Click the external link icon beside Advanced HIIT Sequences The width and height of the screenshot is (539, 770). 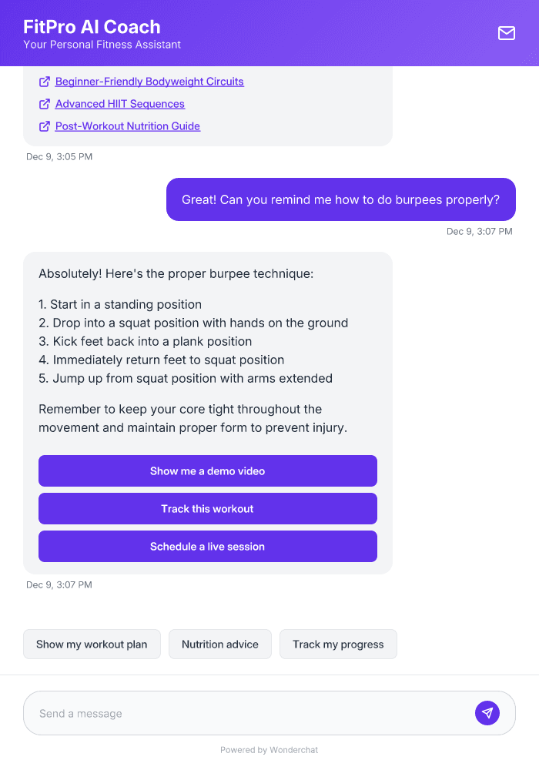[x=45, y=103]
